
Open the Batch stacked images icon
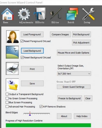point(72,14)
